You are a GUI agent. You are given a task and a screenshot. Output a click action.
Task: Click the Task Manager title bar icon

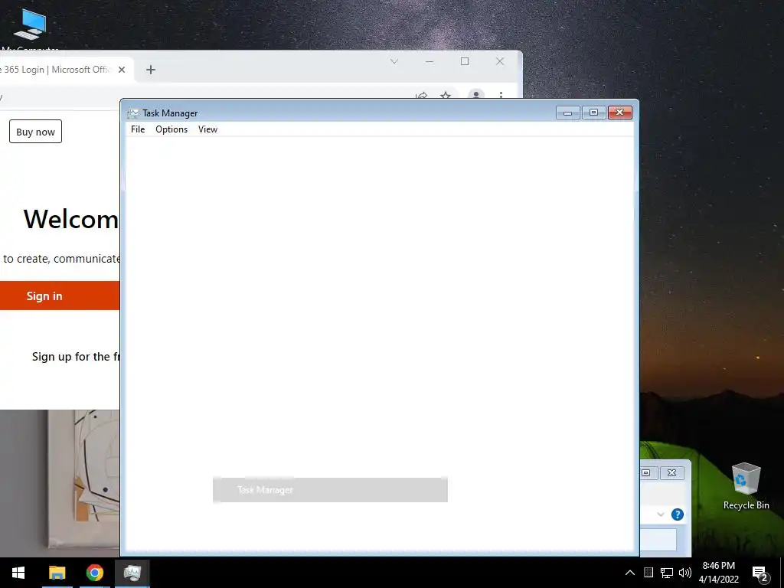tap(133, 113)
